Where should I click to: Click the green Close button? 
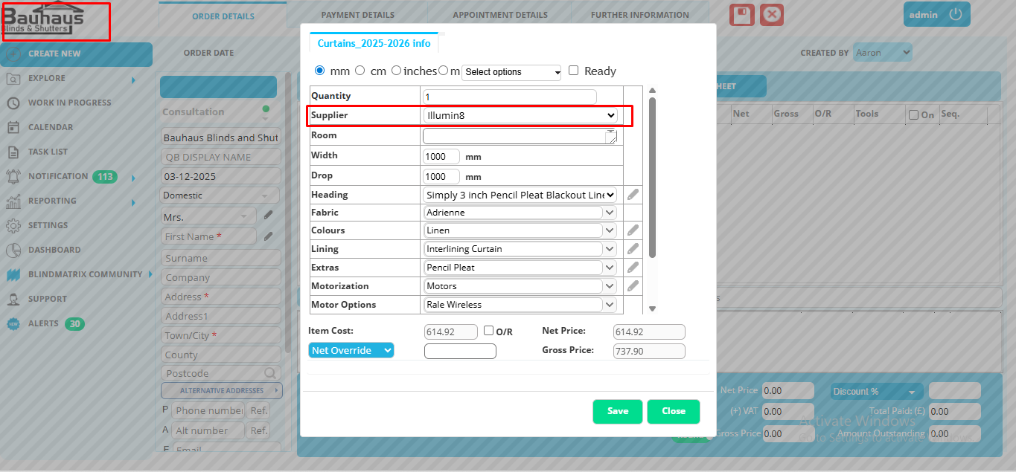click(674, 411)
